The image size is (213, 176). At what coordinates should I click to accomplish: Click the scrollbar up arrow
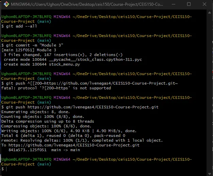pyautogui.click(x=210, y=13)
